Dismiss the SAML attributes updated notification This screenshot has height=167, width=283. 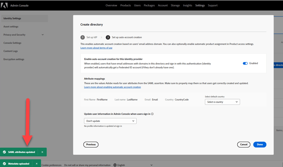click(x=43, y=152)
